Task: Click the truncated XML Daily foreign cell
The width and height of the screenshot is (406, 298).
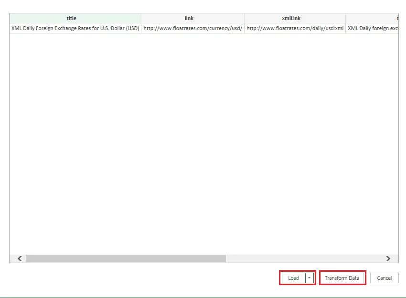Action: point(375,28)
